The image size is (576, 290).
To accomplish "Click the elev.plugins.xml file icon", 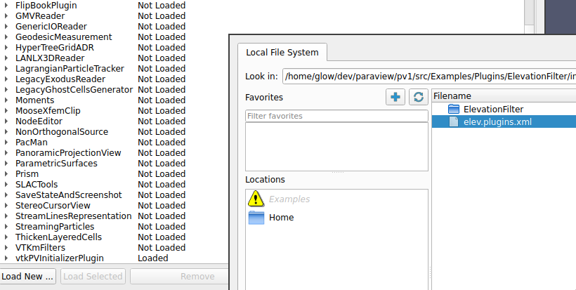I will pyautogui.click(x=454, y=122).
